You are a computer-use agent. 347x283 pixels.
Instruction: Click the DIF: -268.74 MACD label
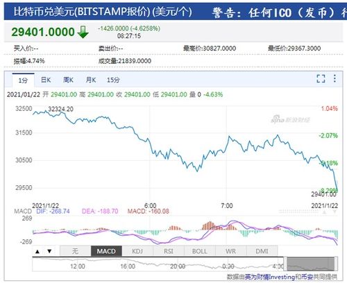click(53, 211)
